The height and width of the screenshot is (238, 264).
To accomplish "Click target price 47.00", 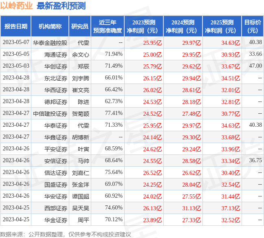I will click(255, 66).
